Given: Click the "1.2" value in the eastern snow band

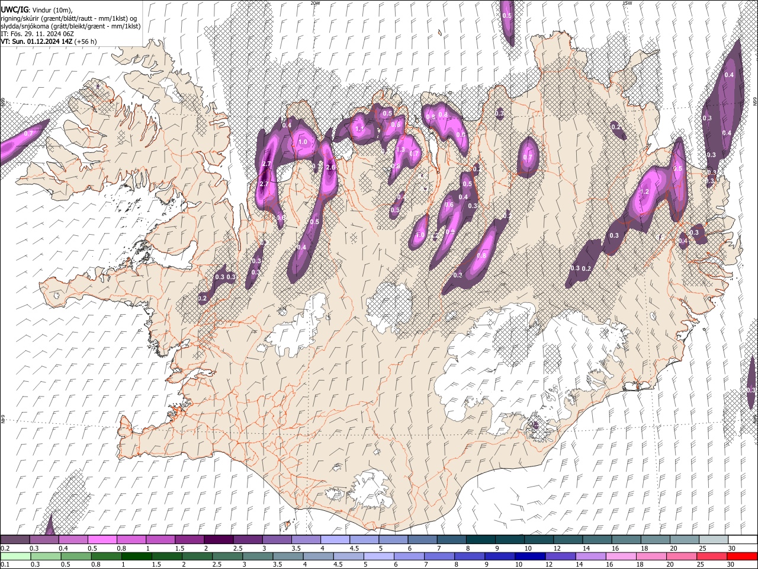Looking at the screenshot, I should [645, 192].
